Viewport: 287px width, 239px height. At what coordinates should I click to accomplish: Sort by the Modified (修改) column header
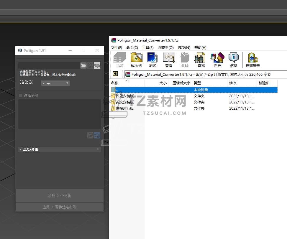click(x=242, y=83)
